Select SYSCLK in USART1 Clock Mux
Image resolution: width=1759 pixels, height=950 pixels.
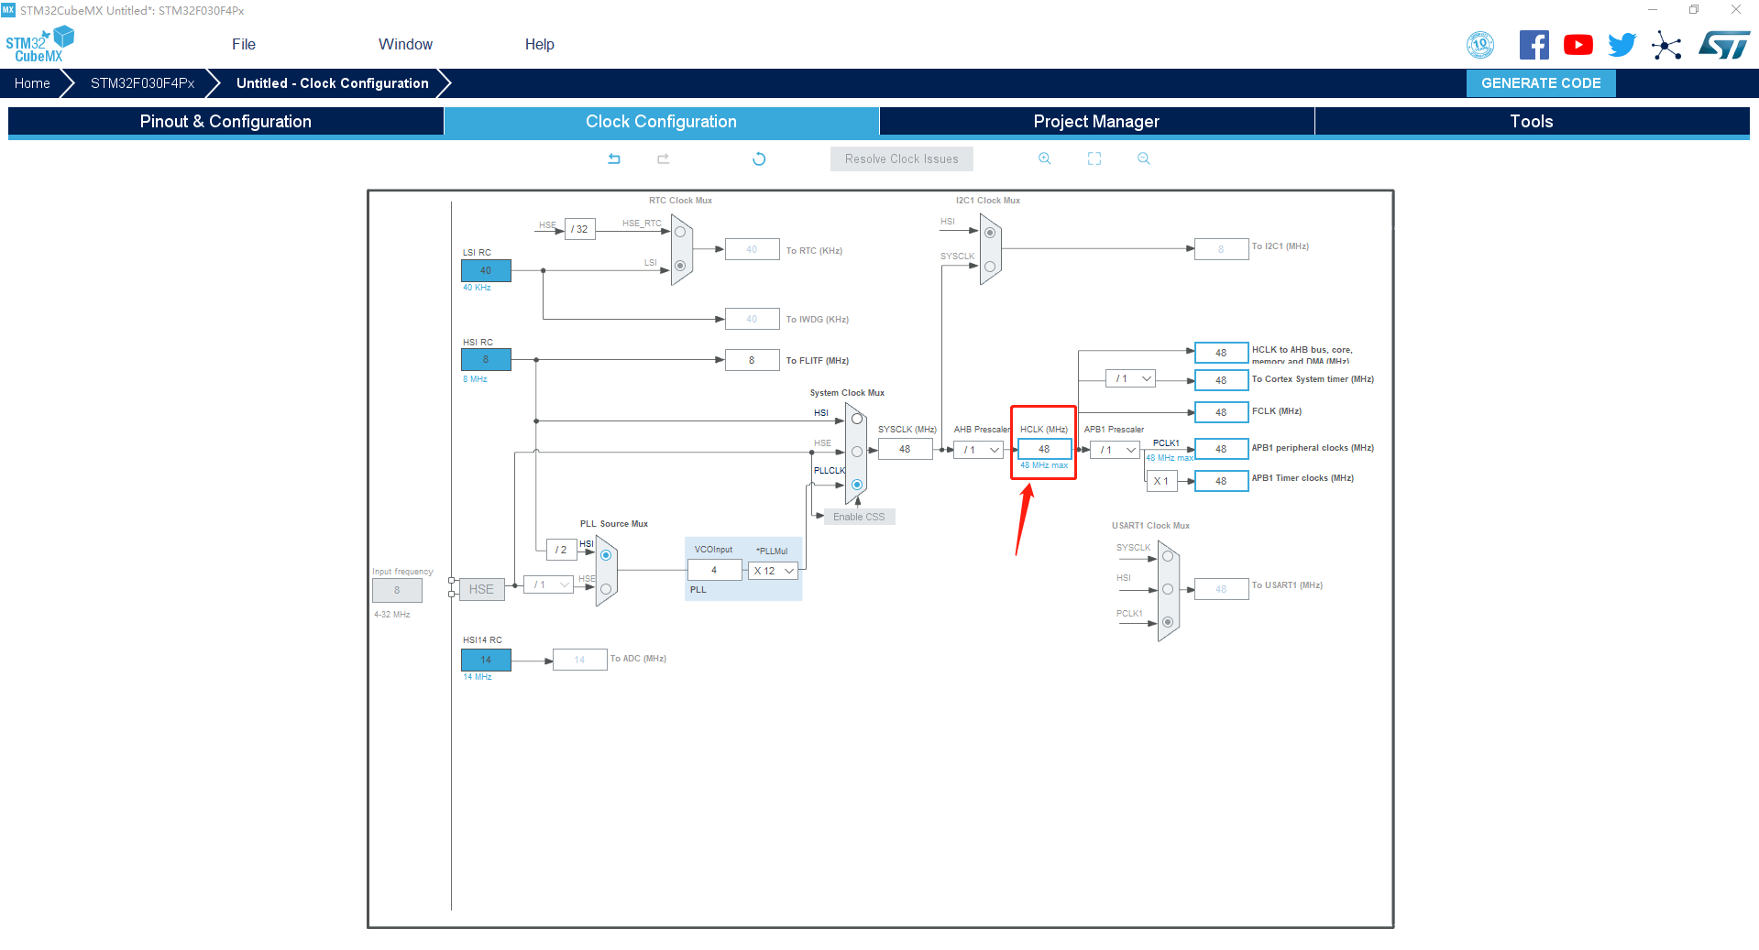[1168, 556]
